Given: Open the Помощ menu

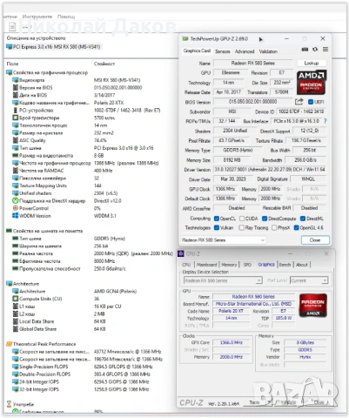Looking at the screenshot, I should [x=66, y=17].
